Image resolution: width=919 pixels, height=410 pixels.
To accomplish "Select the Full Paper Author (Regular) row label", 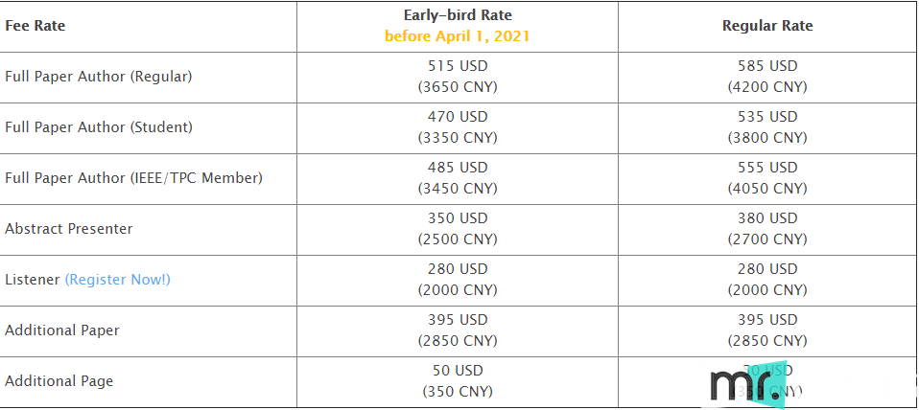I will click(x=99, y=77).
